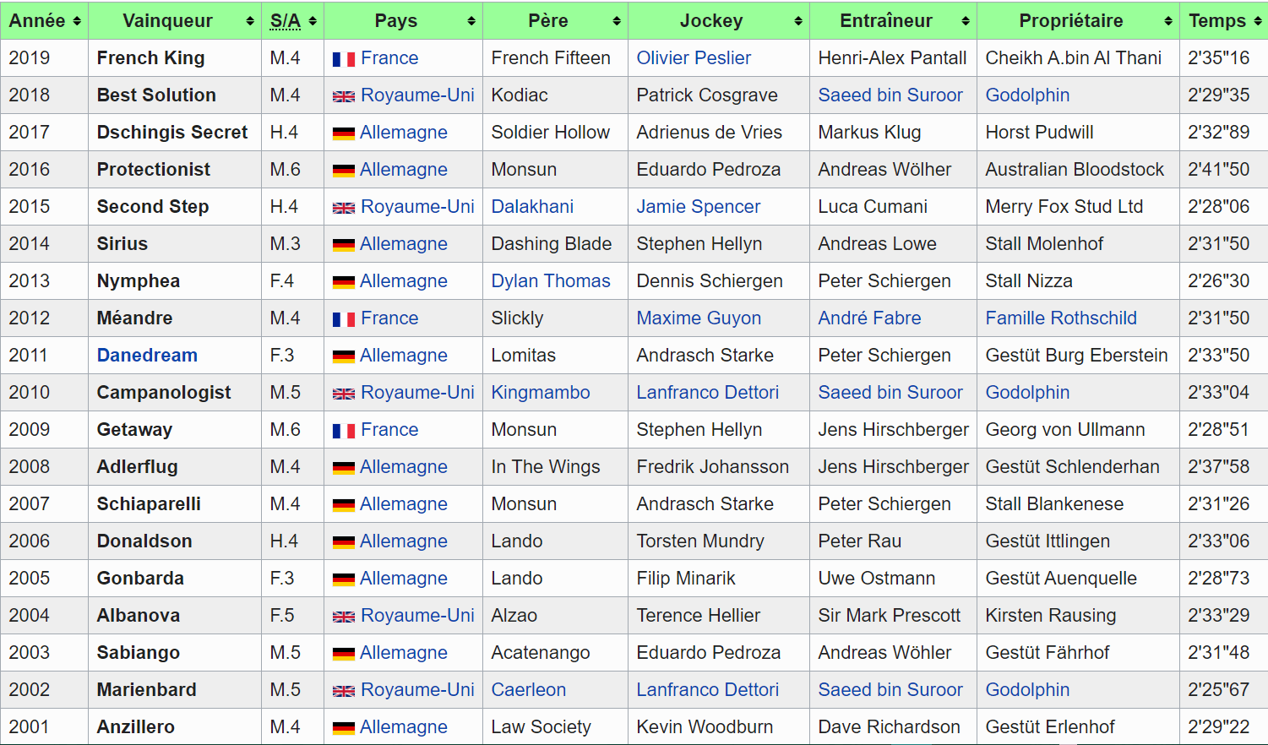
Task: Sort Entraîneur column via arrow icon
Action: 966,21
